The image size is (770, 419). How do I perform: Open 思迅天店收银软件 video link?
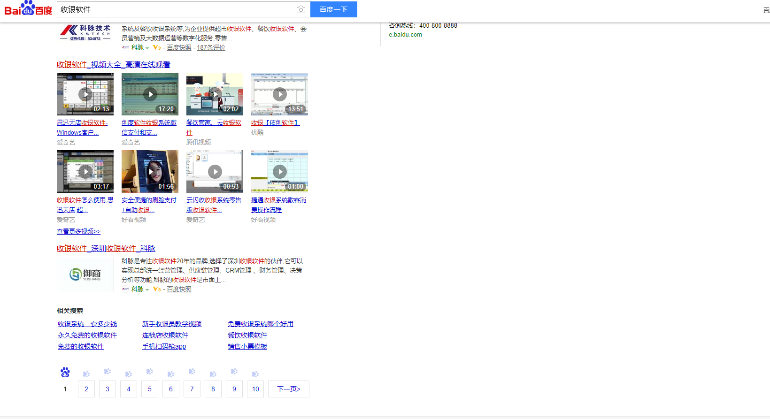[82, 127]
